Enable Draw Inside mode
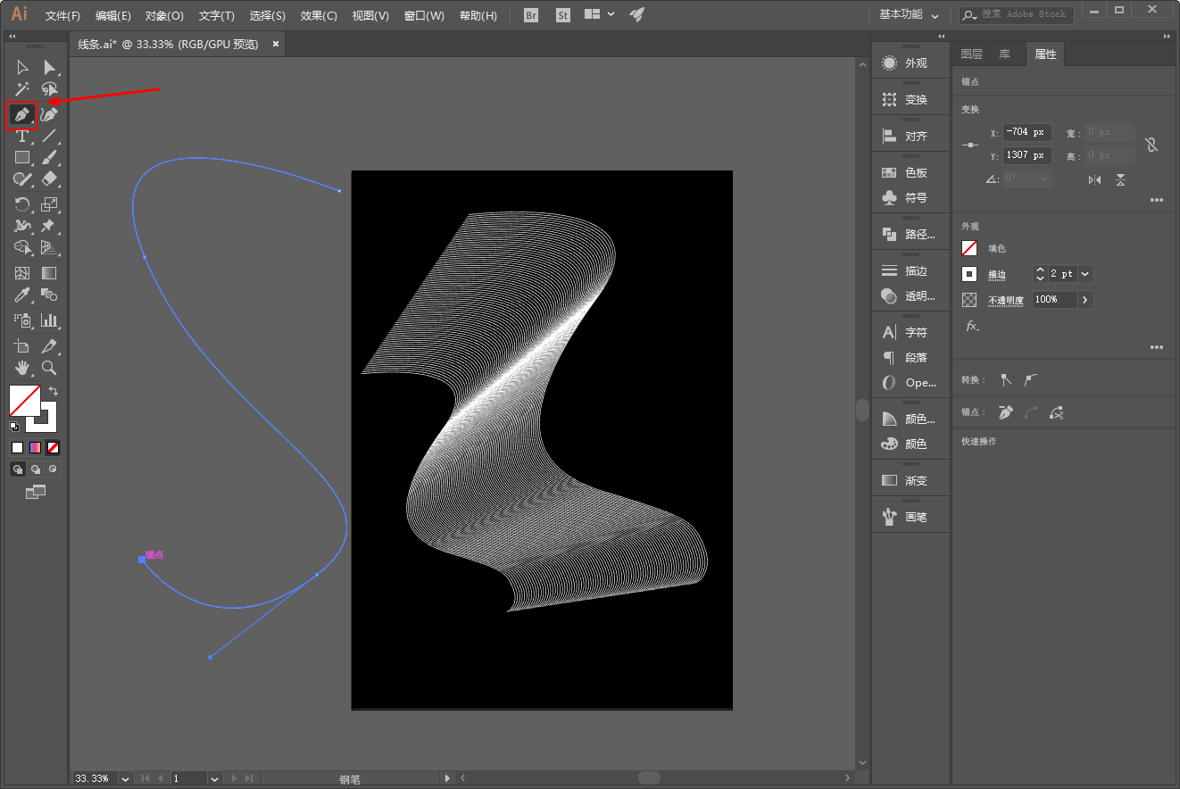 click(x=54, y=469)
